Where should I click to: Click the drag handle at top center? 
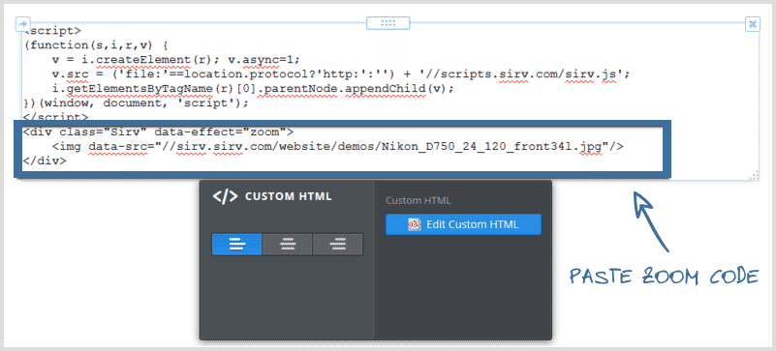click(x=388, y=22)
